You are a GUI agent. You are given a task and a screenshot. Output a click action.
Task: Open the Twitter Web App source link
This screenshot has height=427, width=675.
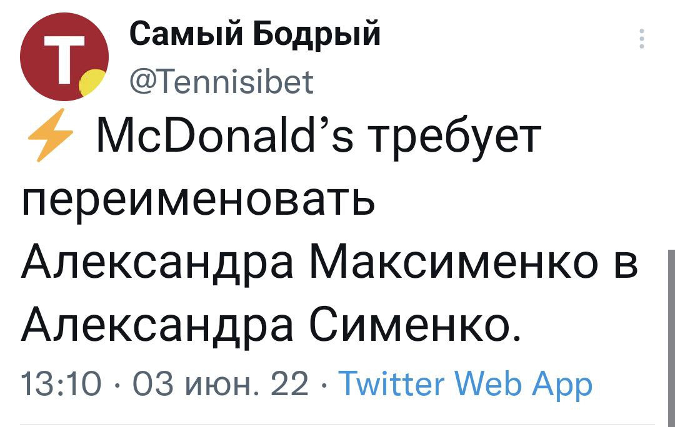point(465,385)
